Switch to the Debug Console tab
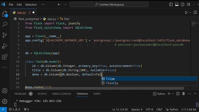This screenshot has height=112, width=199. click(62, 94)
